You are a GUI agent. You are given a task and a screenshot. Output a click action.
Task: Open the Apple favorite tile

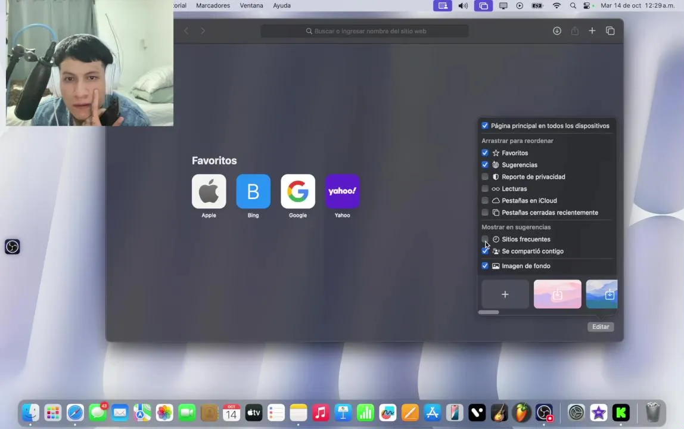click(x=209, y=191)
